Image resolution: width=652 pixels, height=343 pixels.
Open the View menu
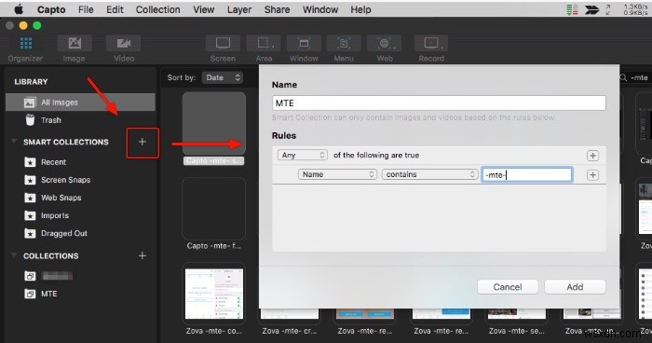[203, 9]
